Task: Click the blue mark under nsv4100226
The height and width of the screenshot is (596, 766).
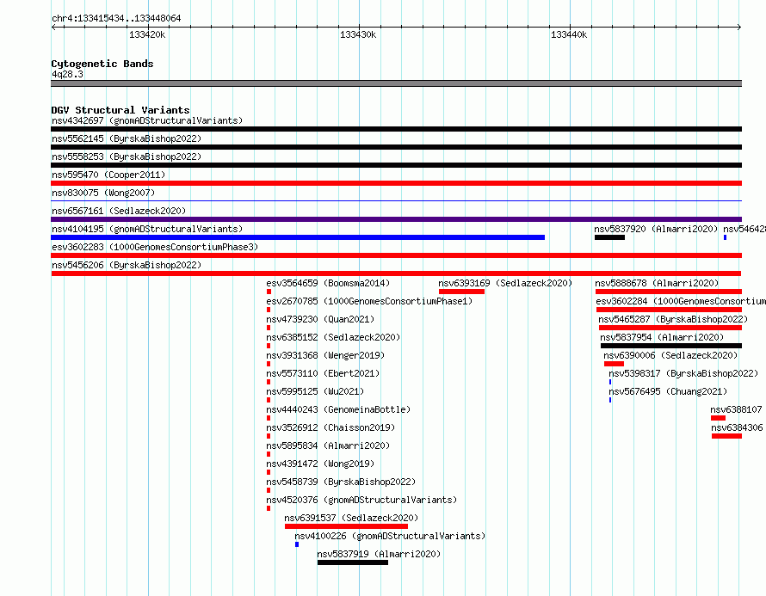Action: point(297,544)
